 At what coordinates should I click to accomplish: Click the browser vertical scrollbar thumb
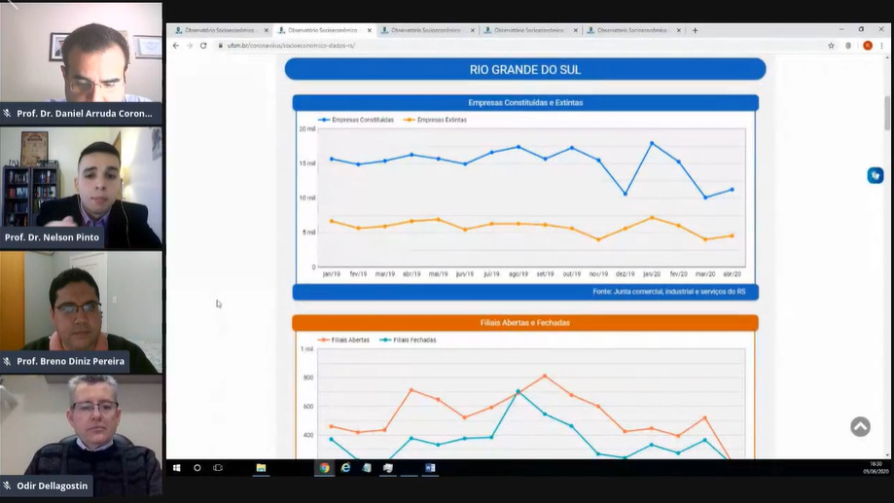(x=886, y=112)
